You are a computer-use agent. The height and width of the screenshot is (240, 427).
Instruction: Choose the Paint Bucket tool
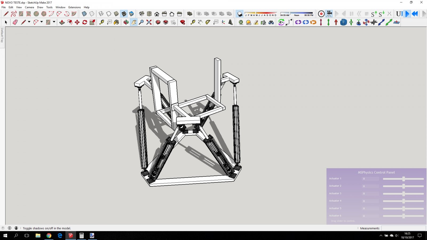pyautogui.click(x=116, y=22)
